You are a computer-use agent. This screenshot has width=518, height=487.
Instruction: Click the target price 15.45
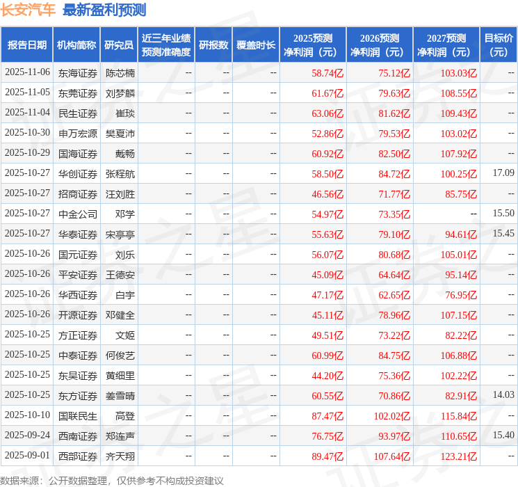(x=503, y=233)
